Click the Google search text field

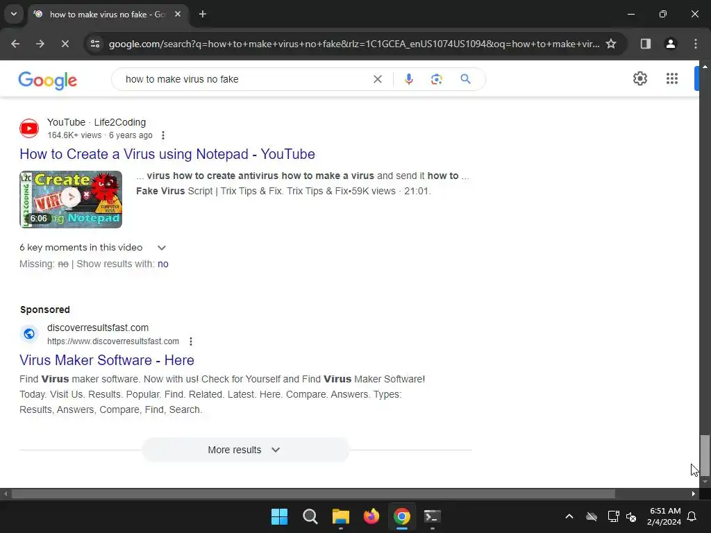pos(245,79)
